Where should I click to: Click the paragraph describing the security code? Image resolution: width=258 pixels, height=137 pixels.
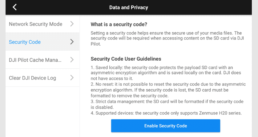pyautogui.click(x=166, y=38)
